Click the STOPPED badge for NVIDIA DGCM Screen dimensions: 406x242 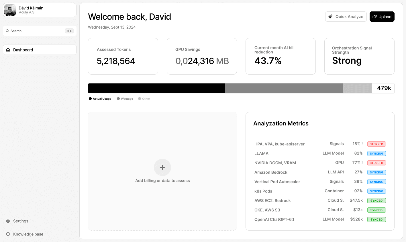pyautogui.click(x=376, y=163)
